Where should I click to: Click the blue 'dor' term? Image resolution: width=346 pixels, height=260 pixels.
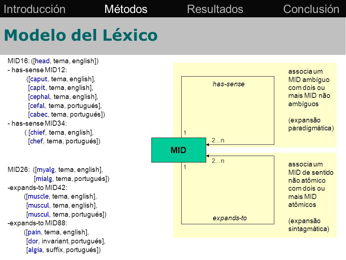pos(33,241)
